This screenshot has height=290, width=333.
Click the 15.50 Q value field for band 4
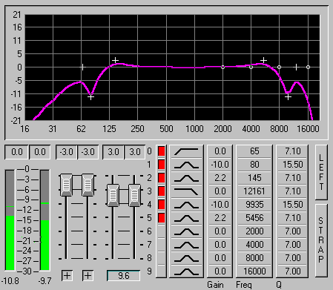point(292,205)
